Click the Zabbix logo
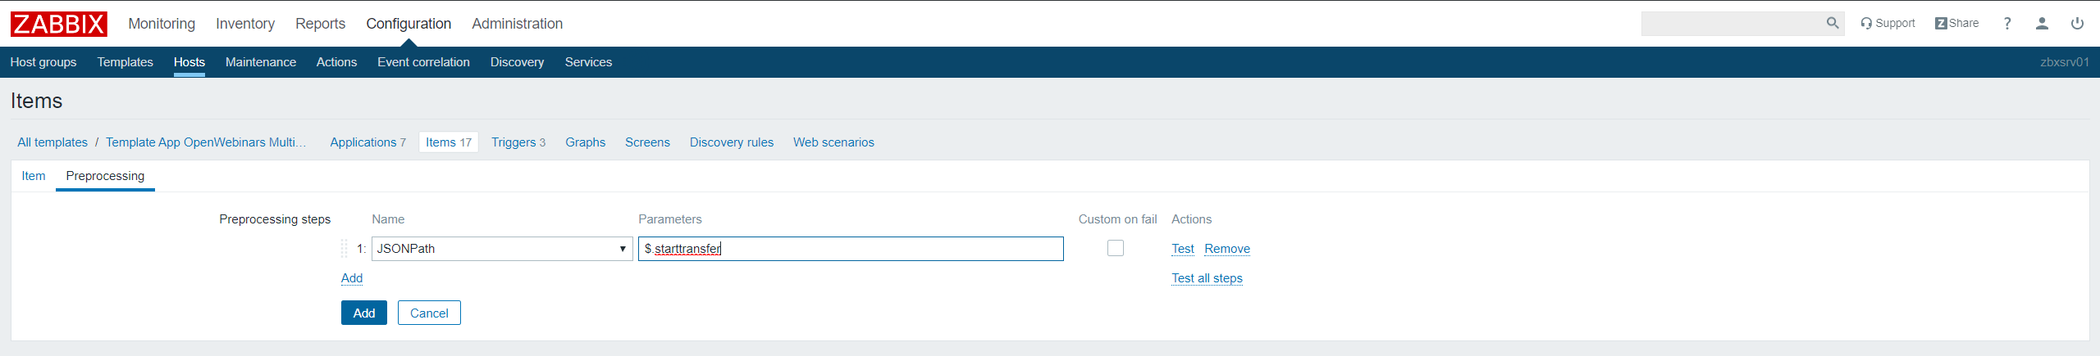 [x=58, y=24]
